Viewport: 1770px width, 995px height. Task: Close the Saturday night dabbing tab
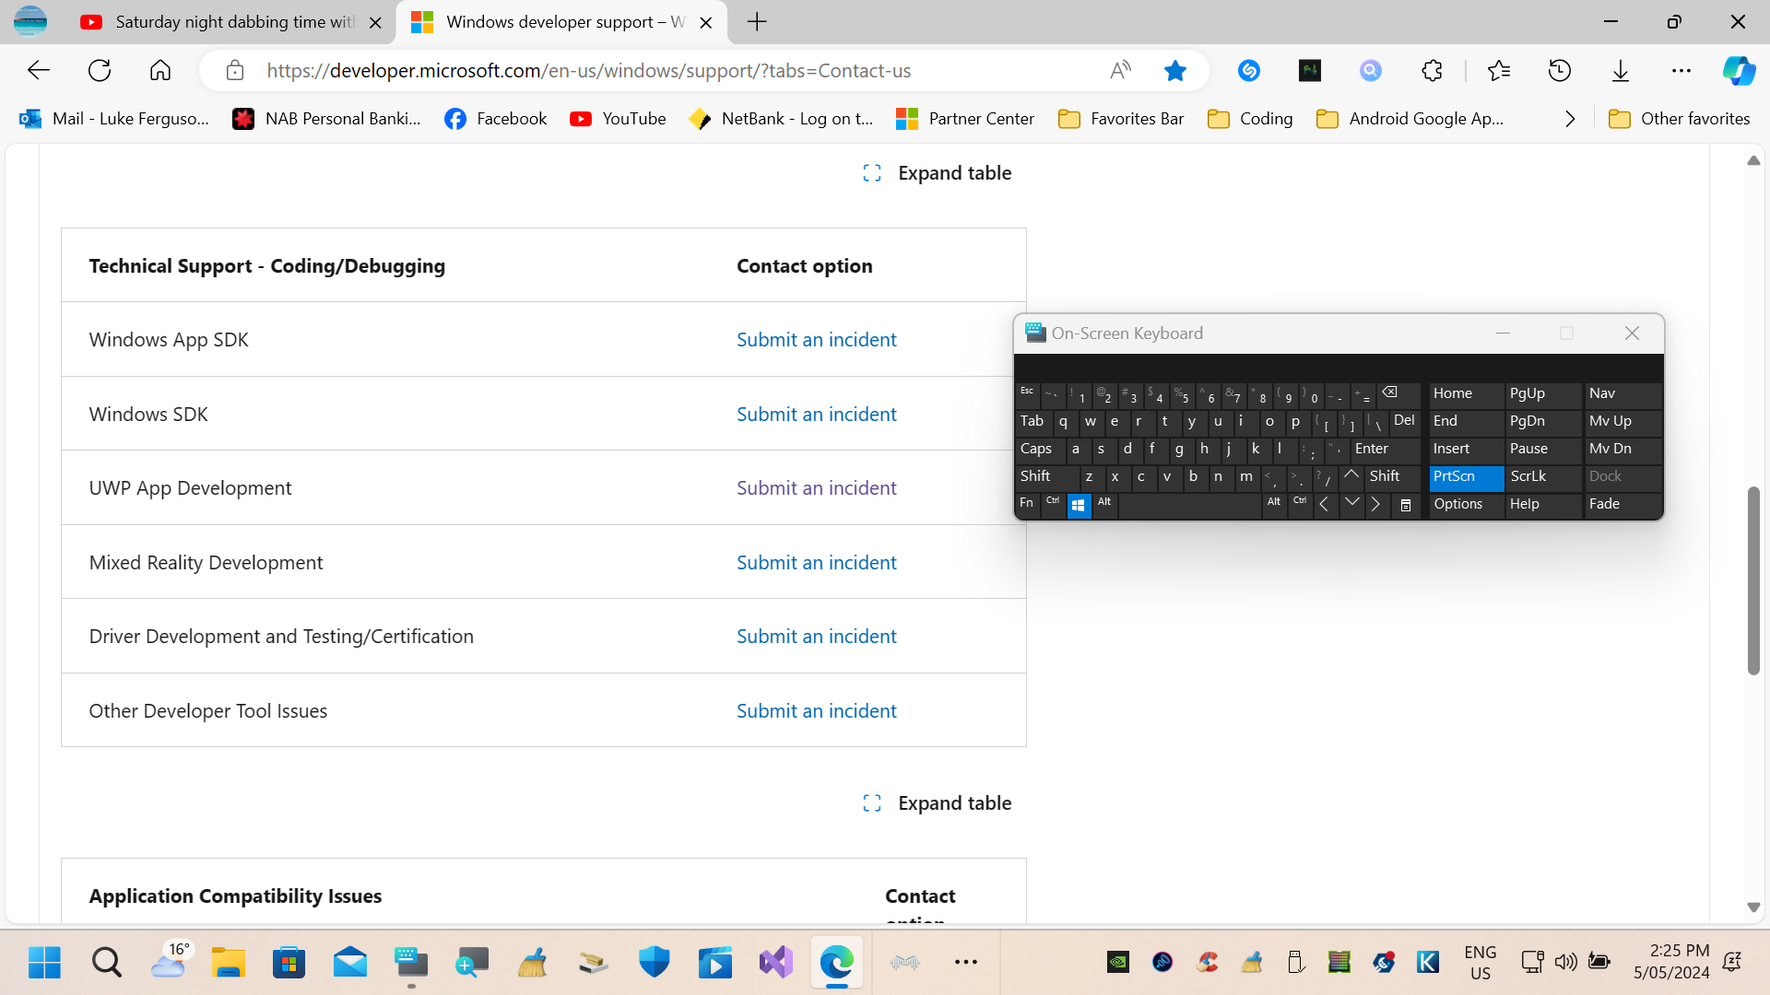[375, 22]
